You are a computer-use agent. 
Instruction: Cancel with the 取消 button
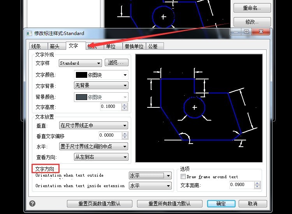coord(253,203)
